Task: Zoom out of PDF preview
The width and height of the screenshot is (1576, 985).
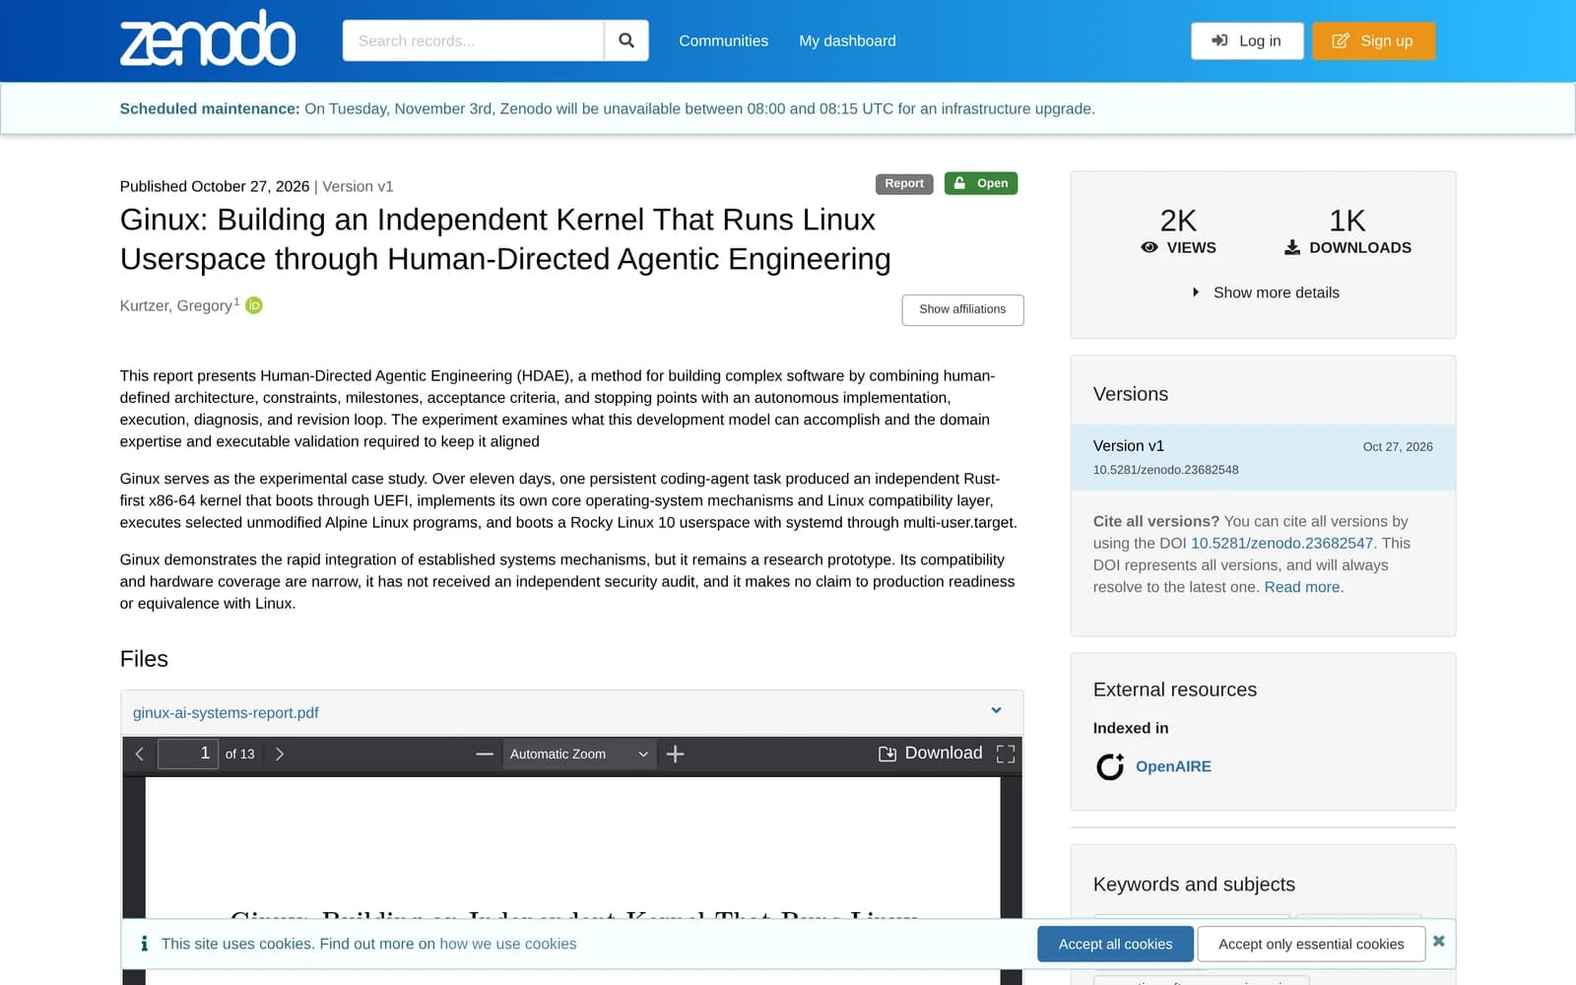Action: [484, 754]
